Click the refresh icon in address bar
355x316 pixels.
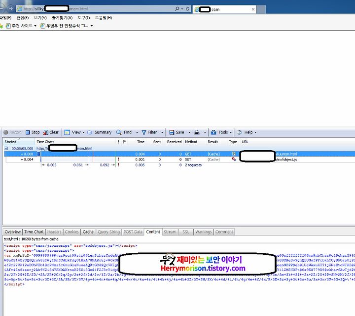pos(187,9)
